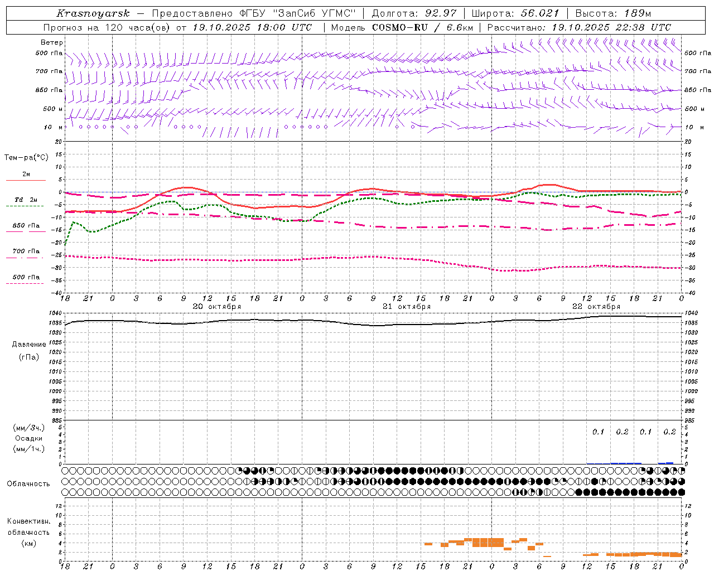Click the 22 октября date label
Image resolution: width=714 pixels, height=571 pixels.
tap(596, 307)
